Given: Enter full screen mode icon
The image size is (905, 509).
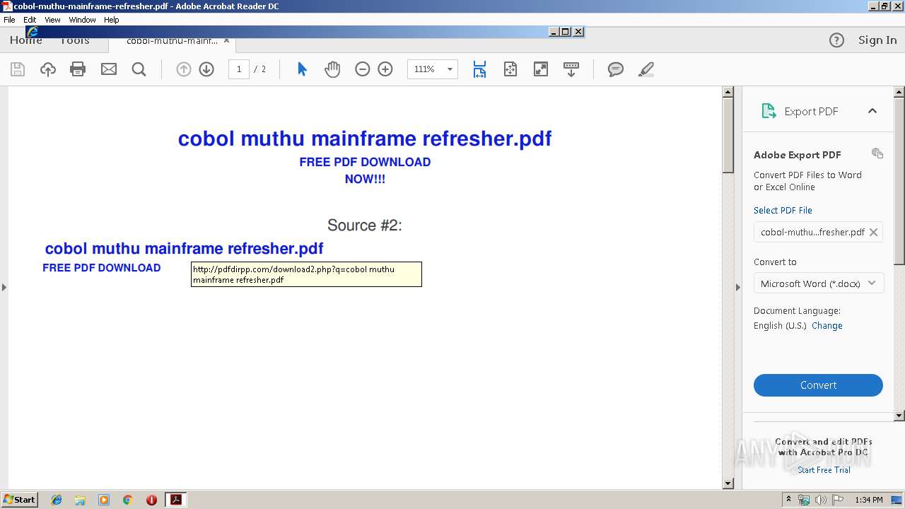Looking at the screenshot, I should (541, 69).
